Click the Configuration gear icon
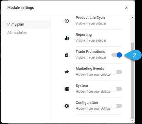142x124 pixels. [x=67, y=106]
